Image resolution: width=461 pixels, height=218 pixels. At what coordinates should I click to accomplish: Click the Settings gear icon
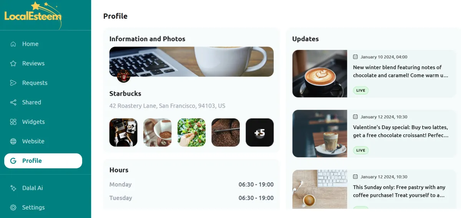pos(13,207)
